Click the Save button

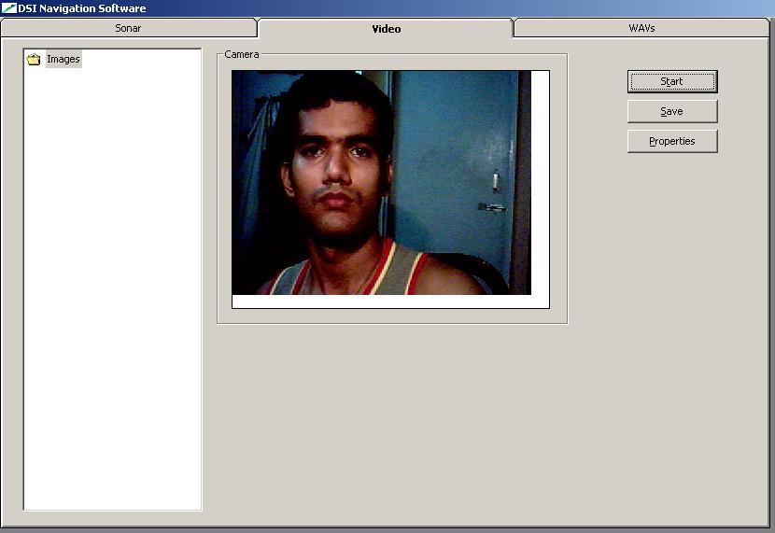point(671,111)
